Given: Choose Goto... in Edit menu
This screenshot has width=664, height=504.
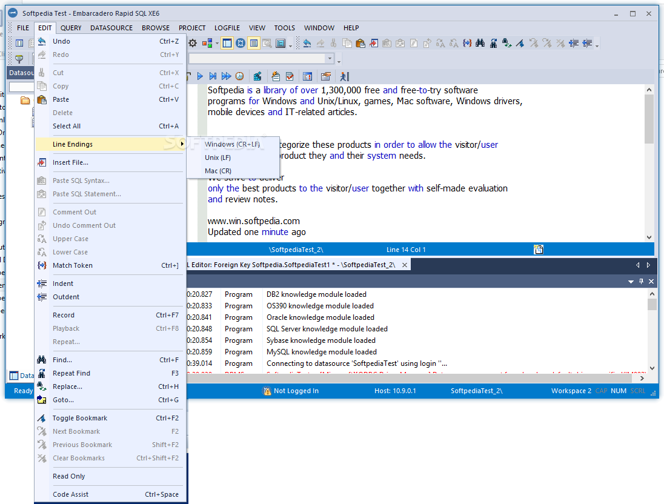Looking at the screenshot, I should tap(110, 400).
